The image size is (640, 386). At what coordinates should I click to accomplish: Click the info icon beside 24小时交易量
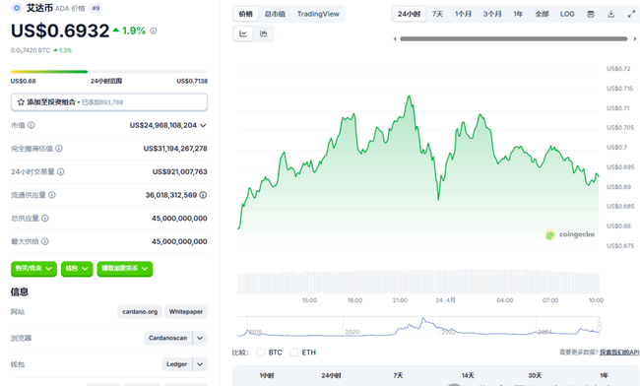pyautogui.click(x=61, y=171)
